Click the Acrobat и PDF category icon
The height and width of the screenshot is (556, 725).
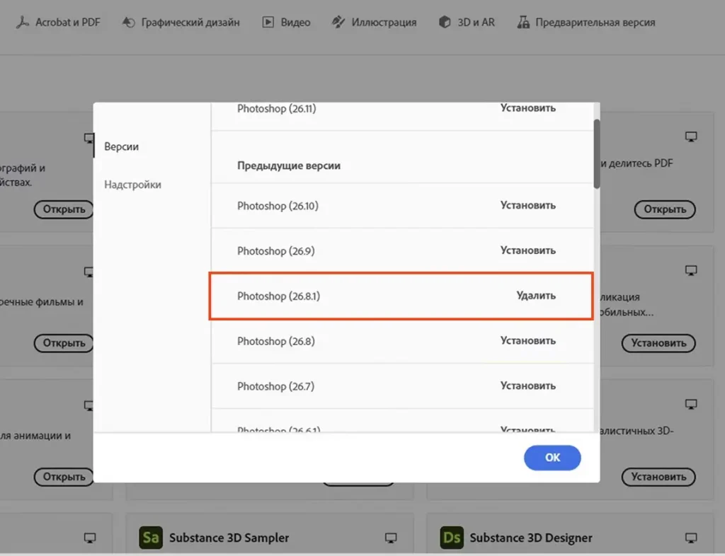[23, 22]
